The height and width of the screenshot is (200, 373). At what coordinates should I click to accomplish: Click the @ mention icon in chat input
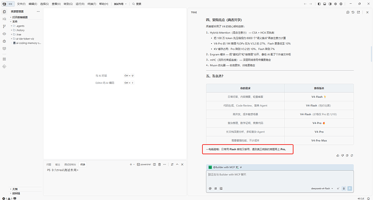click(x=210, y=188)
